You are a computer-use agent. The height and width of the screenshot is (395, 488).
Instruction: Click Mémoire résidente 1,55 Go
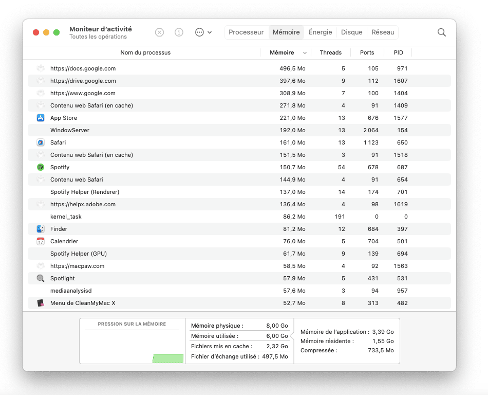(347, 341)
